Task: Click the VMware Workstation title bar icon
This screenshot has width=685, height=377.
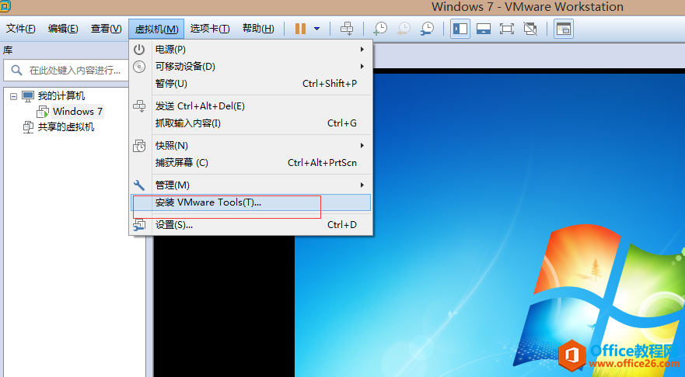Action: 5,6
